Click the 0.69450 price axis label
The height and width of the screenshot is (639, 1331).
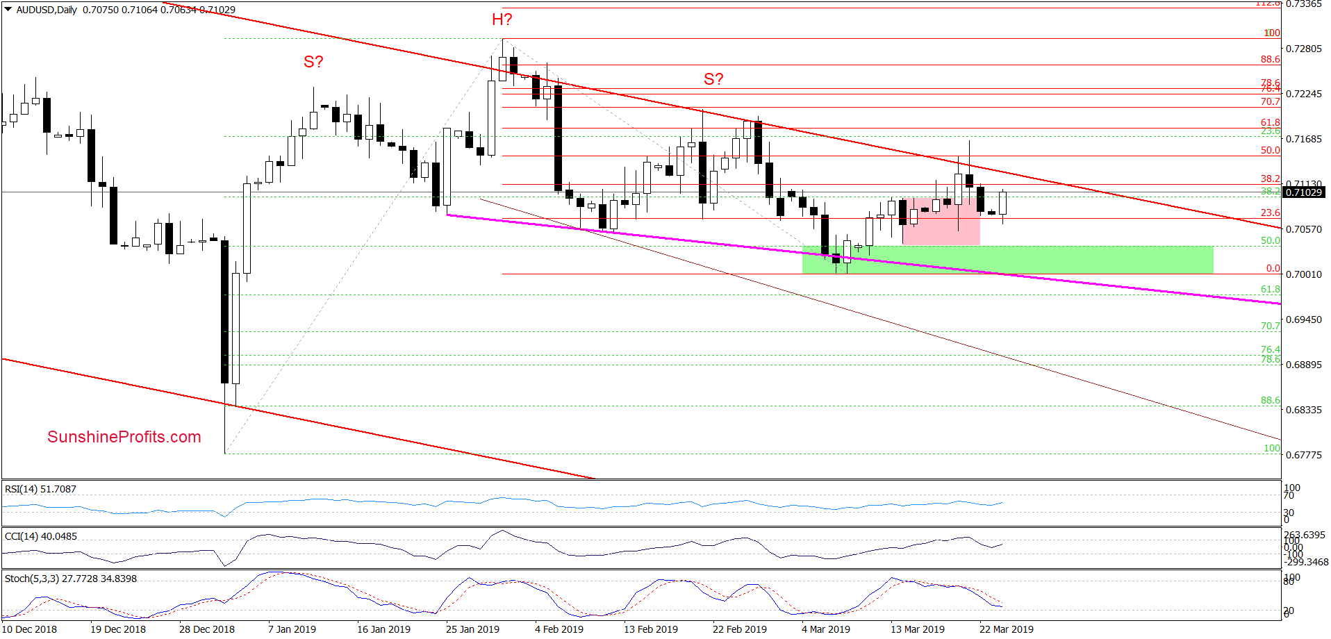[1304, 319]
